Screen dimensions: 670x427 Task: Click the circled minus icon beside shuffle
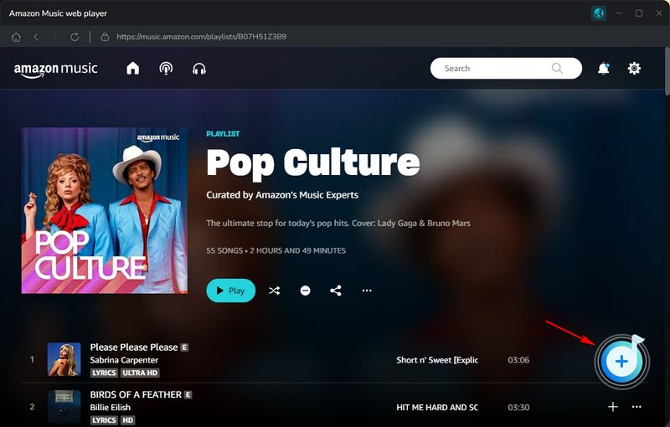coord(305,291)
